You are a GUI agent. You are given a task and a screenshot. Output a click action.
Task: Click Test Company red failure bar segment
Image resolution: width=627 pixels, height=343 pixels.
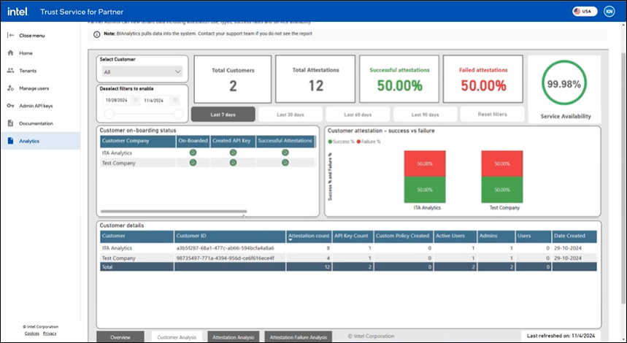[x=502, y=163]
